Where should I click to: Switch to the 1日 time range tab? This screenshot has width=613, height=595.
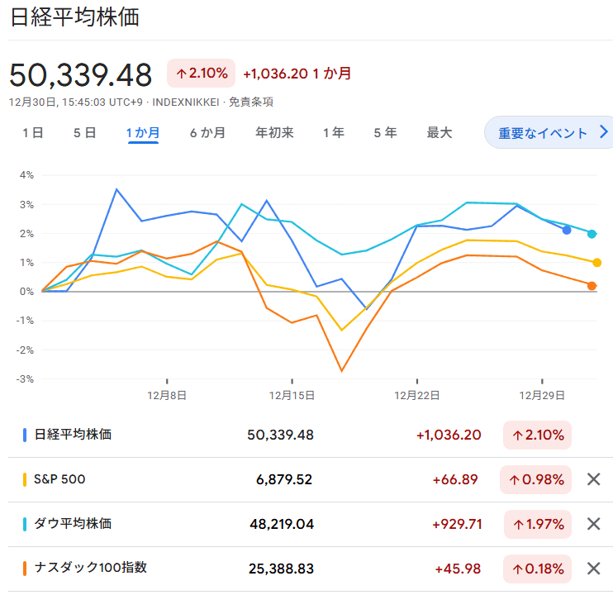tap(33, 133)
